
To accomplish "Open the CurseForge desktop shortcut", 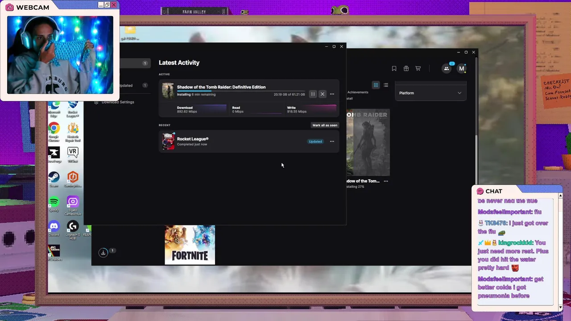I will click(x=54, y=154).
